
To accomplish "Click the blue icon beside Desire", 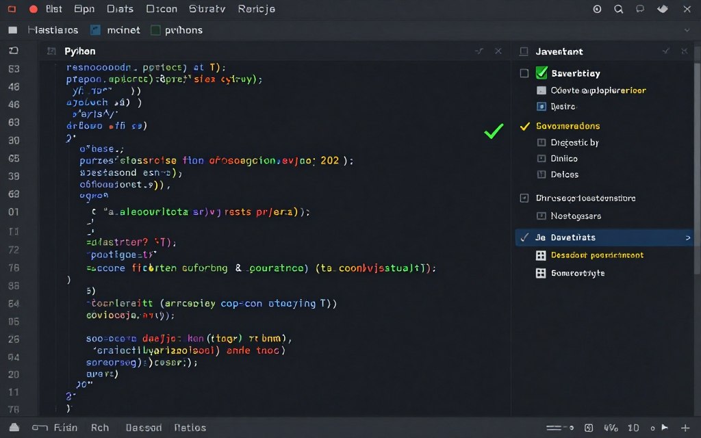I will click(x=541, y=106).
